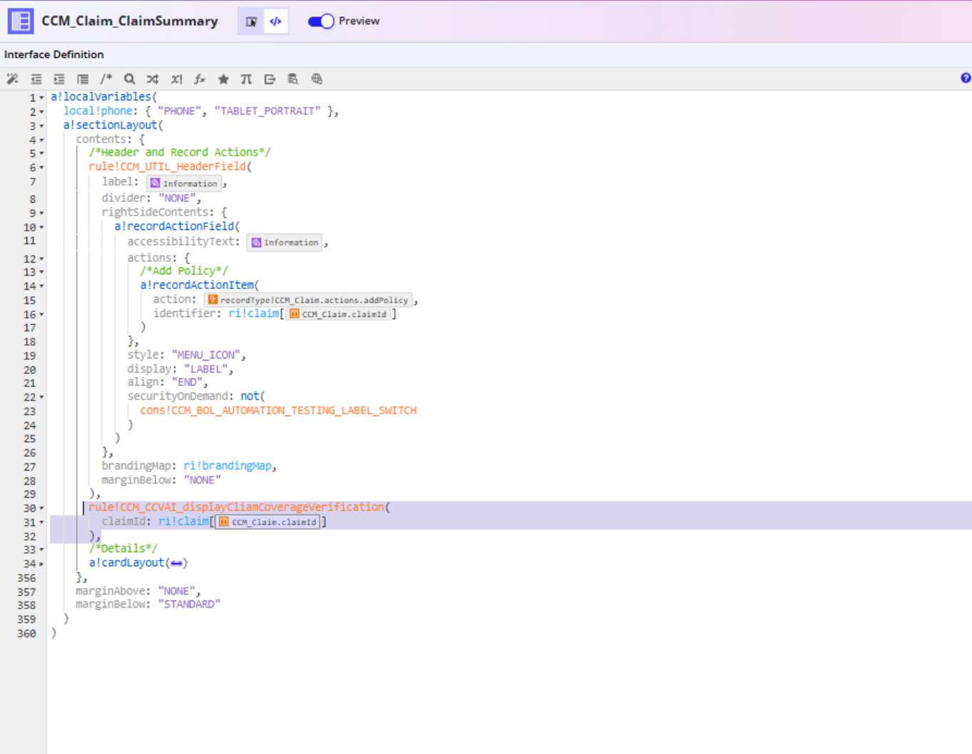This screenshot has width=972, height=754.
Task: Click the folded code marker in a!cardLayout
Action: pyautogui.click(x=177, y=563)
